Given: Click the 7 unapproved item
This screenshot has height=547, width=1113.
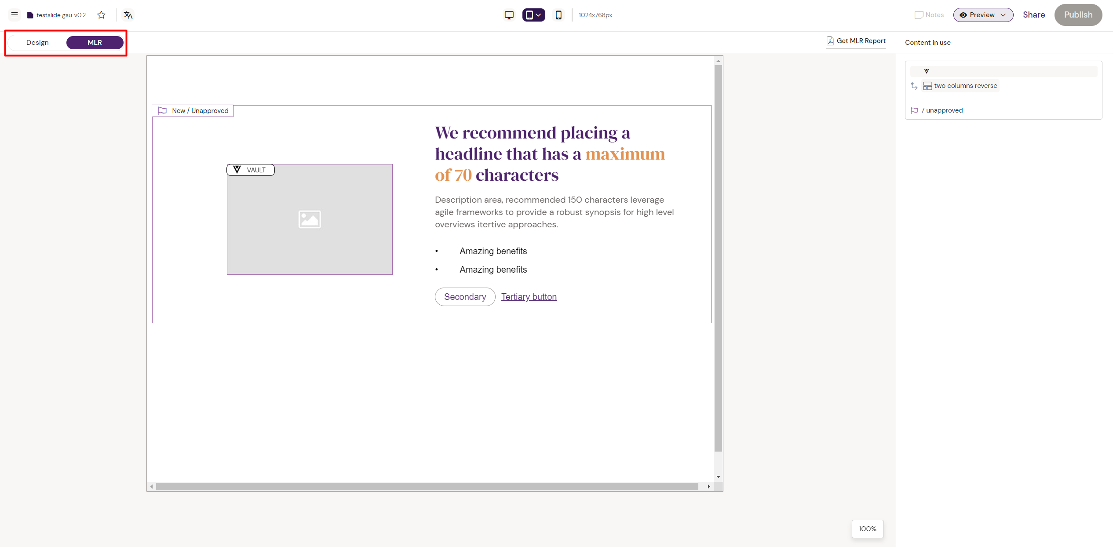Looking at the screenshot, I should pos(941,110).
